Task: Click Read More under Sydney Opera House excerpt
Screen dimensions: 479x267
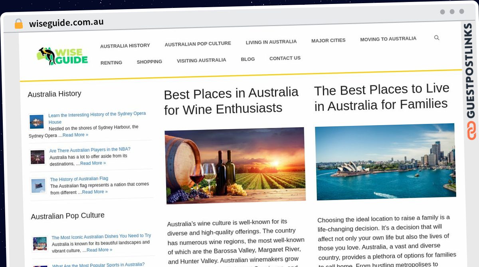Action: pos(75,135)
